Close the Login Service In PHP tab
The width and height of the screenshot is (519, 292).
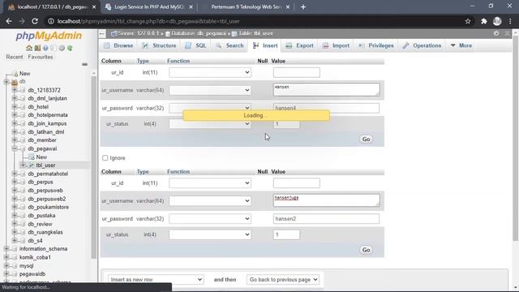(191, 7)
